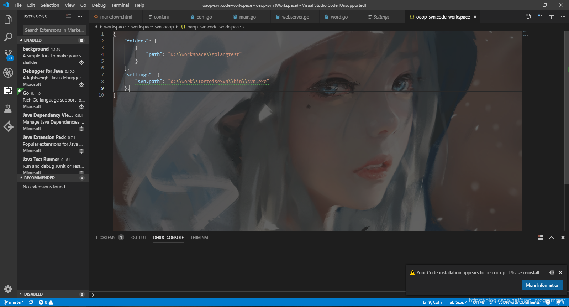Switch to the markdown.html tab
Screen dimensions: 569x307
116,17
